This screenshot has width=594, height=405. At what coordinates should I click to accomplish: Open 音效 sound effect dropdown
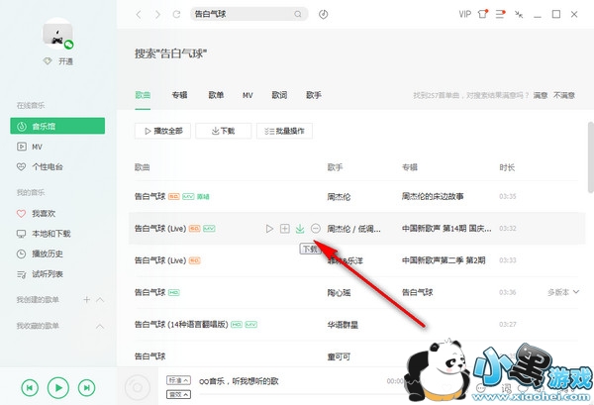pos(178,394)
